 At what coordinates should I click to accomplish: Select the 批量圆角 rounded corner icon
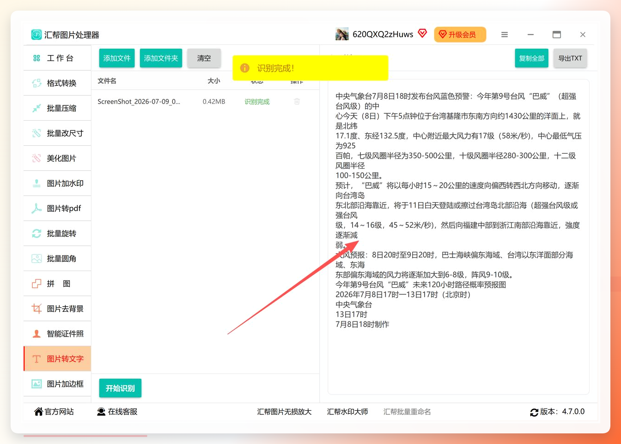37,259
